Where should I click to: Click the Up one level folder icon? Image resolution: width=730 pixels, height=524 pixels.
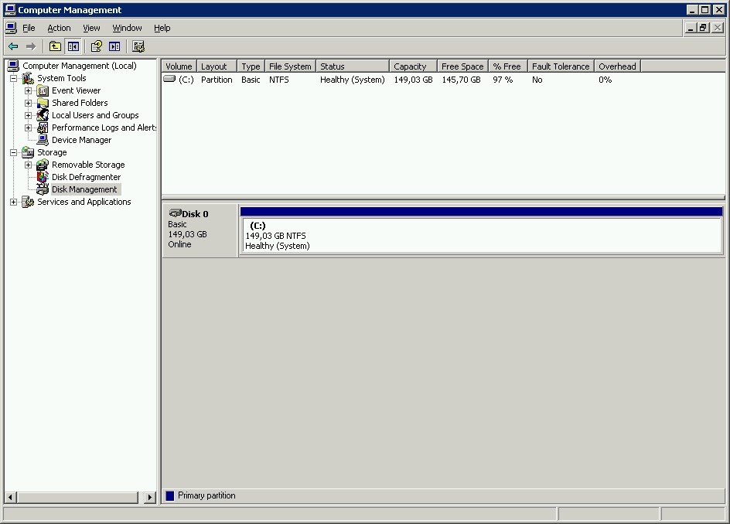(55, 46)
